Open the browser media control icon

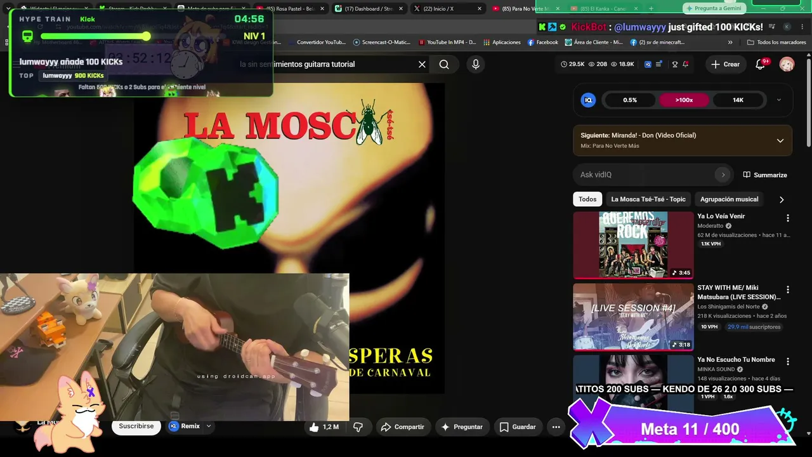pos(771,27)
